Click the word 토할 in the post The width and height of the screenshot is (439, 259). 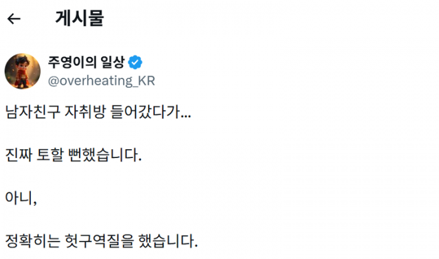pos(50,154)
